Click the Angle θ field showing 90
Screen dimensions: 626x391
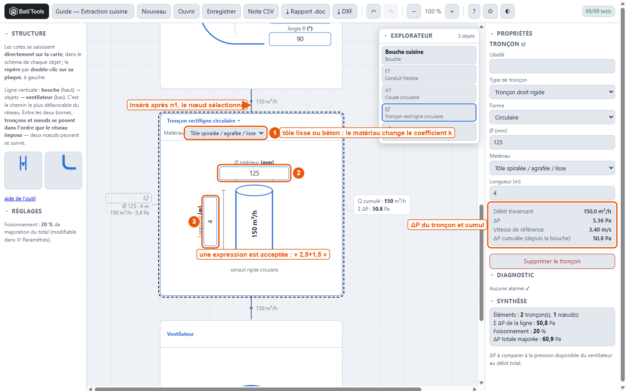[300, 39]
